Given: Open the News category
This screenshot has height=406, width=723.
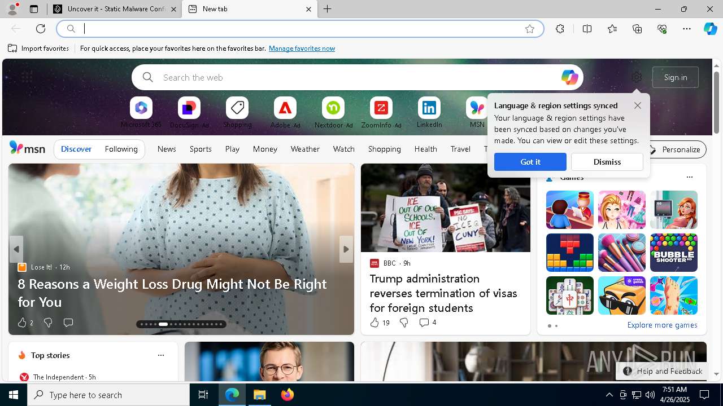Looking at the screenshot, I should 167,149.
